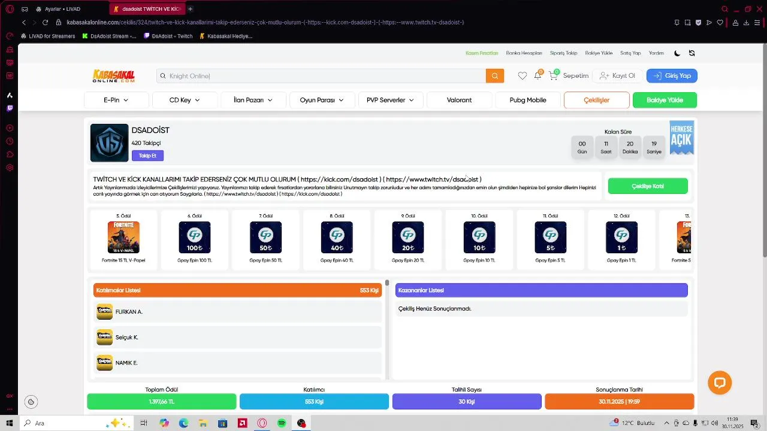The height and width of the screenshot is (431, 767).
Task: Open Twitch from the Opera sidebar
Action: 10,108
